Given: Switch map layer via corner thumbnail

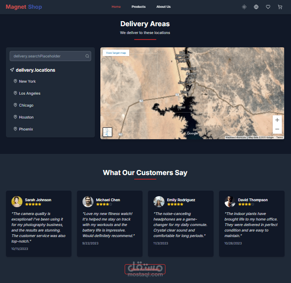Looking at the screenshot, I should coord(107,132).
